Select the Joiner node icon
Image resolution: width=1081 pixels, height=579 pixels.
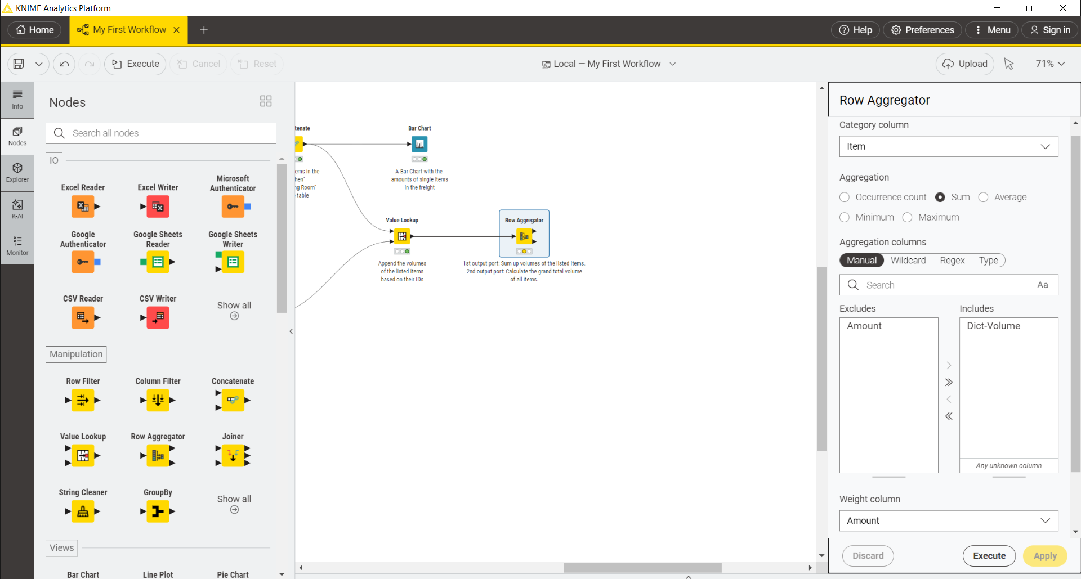(x=232, y=456)
